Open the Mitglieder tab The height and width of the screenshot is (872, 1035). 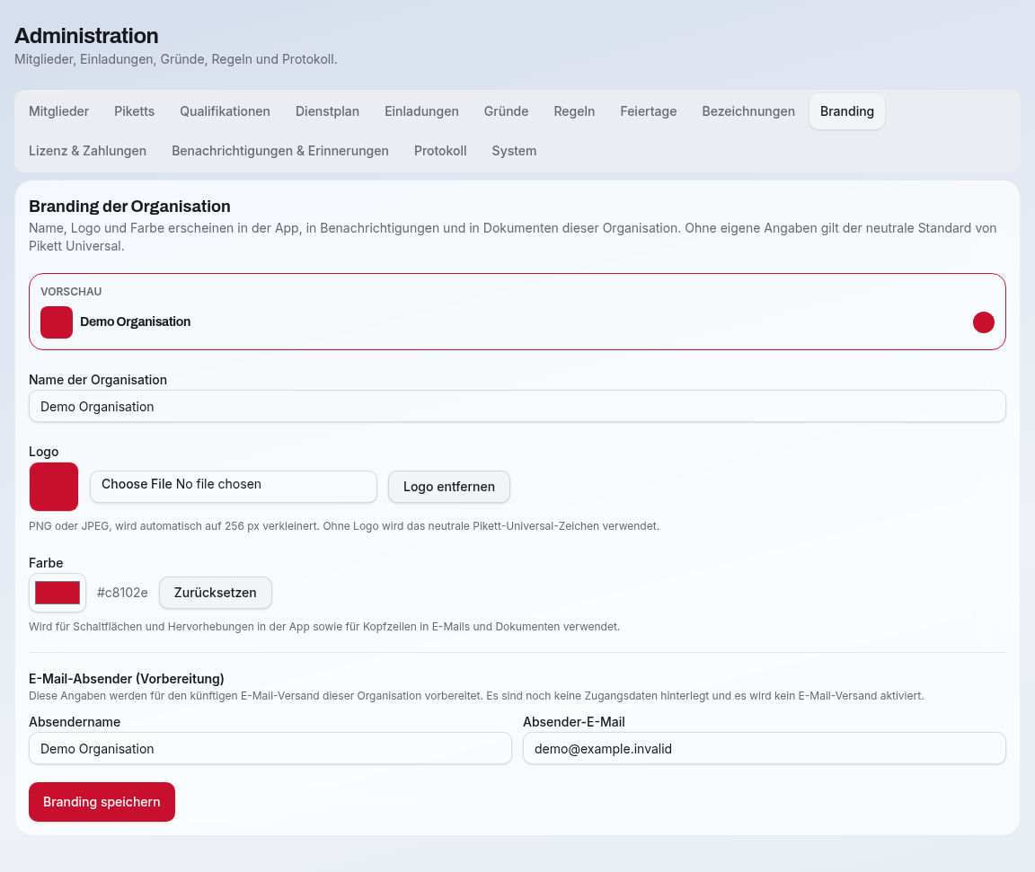pyautogui.click(x=58, y=111)
